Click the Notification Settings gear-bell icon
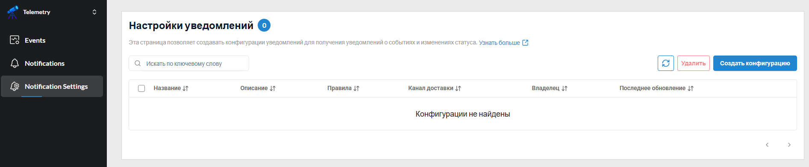 pyautogui.click(x=15, y=86)
